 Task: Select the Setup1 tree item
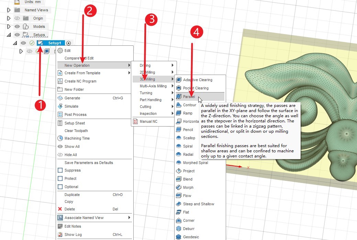(54, 43)
